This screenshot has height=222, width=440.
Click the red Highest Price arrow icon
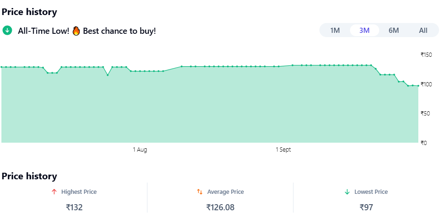(54, 192)
